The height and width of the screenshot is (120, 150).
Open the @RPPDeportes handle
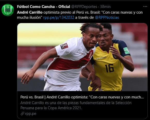tap(84, 7)
